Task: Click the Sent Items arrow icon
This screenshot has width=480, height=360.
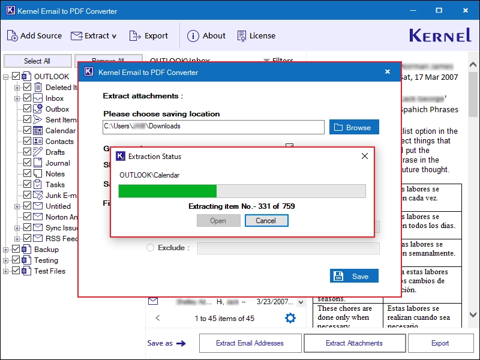Action: tap(37, 119)
